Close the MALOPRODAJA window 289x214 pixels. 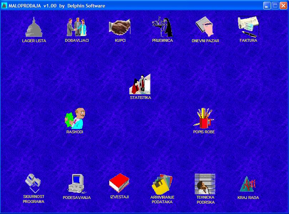pos(283,6)
